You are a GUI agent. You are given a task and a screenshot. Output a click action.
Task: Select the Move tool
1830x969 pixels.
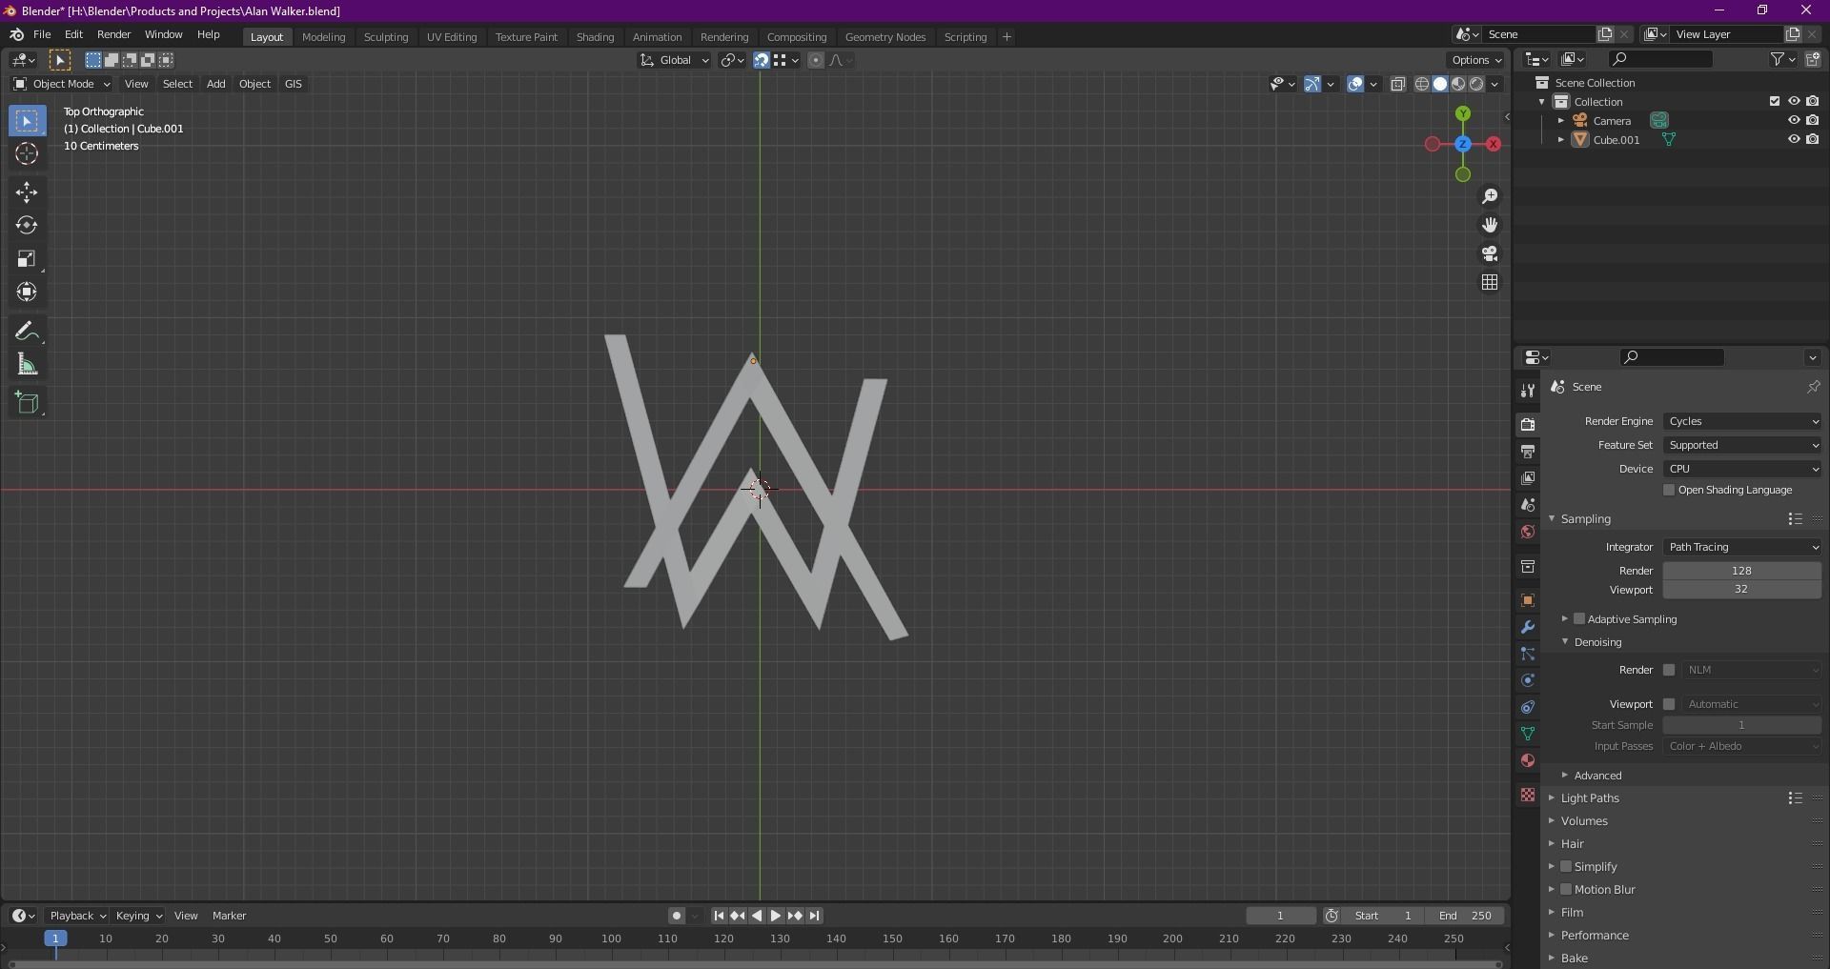(27, 192)
